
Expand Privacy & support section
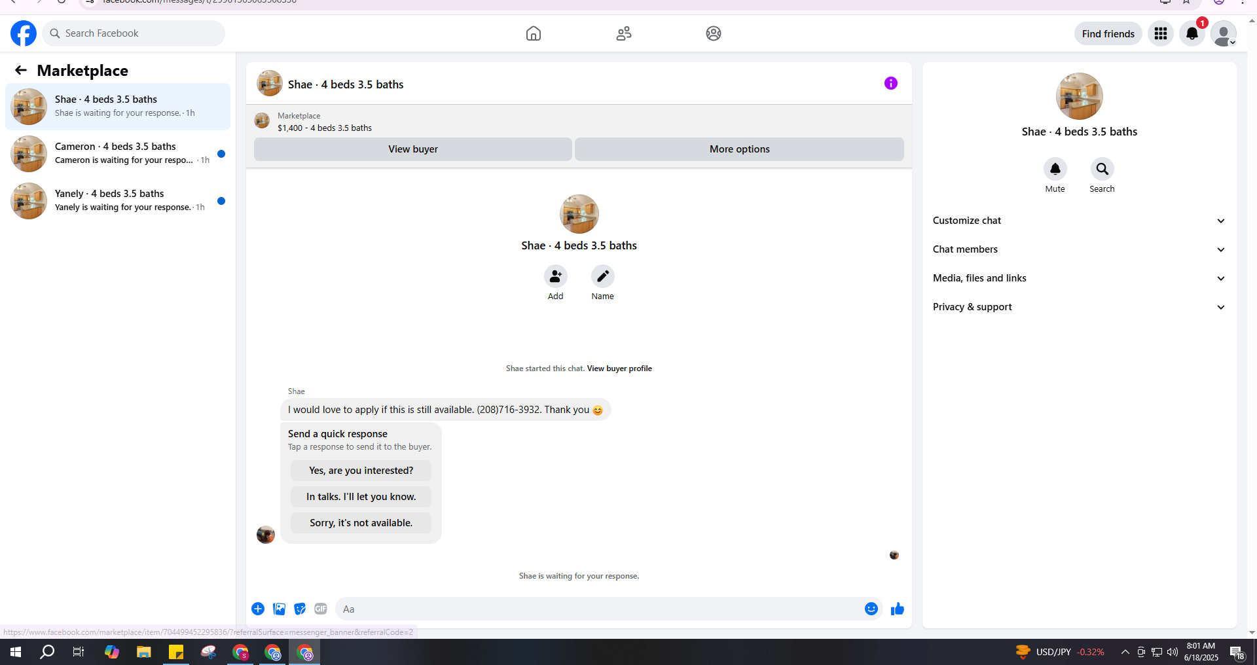click(x=1079, y=307)
